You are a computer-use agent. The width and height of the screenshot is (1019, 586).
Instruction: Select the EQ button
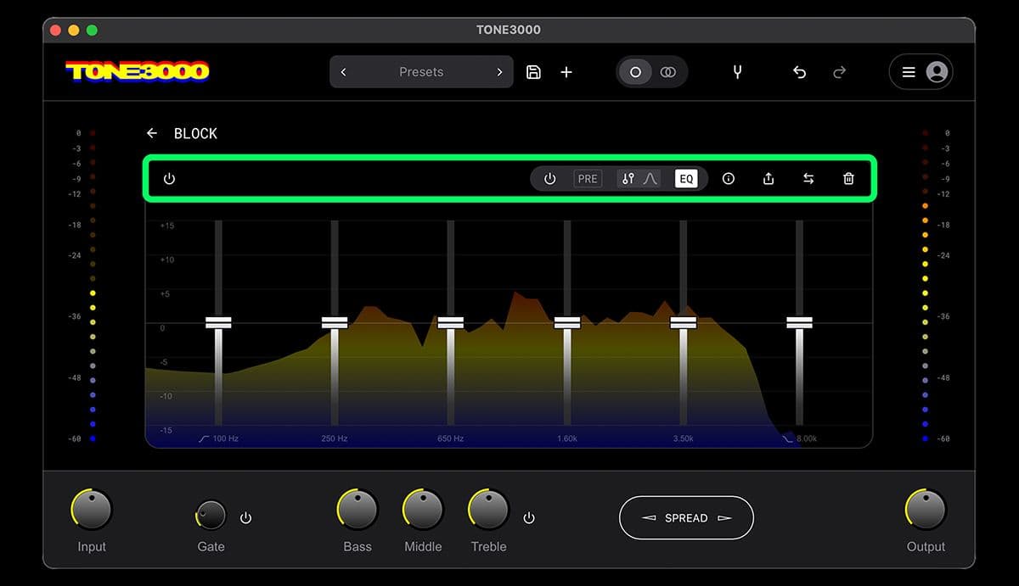tap(686, 179)
